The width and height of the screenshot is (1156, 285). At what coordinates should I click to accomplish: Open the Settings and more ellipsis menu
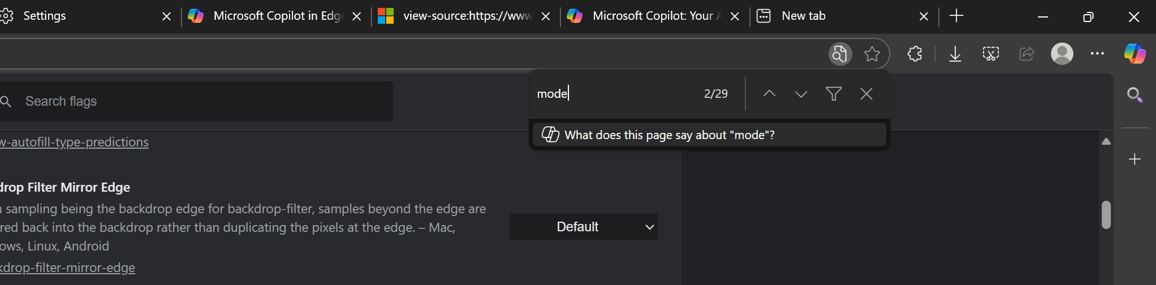point(1097,54)
